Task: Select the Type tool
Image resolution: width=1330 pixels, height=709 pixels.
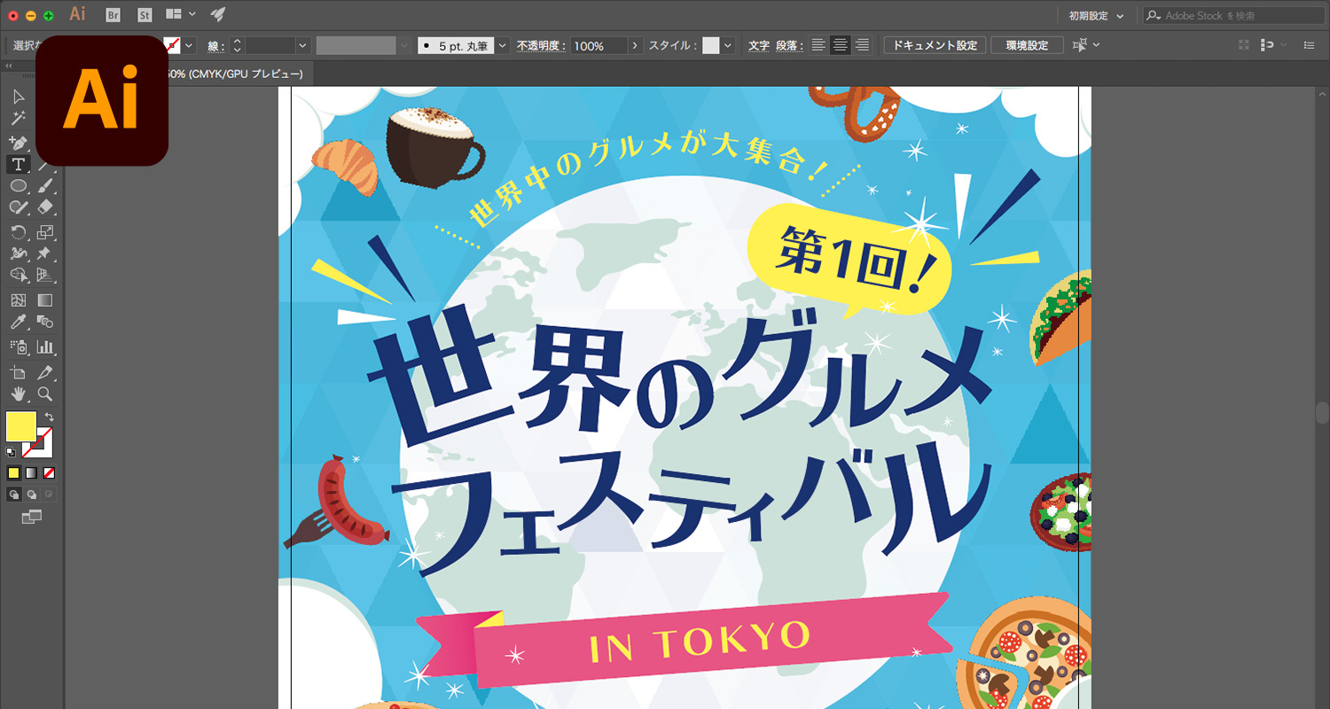Action: tap(18, 164)
